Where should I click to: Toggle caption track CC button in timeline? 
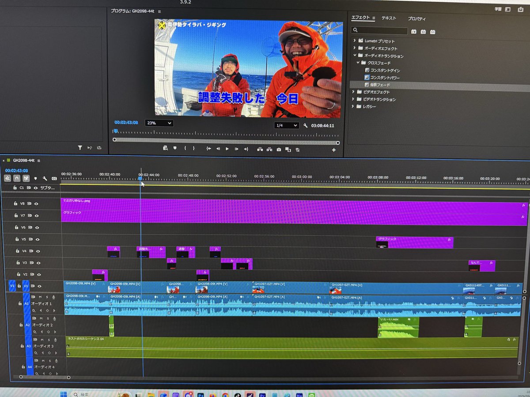tap(54, 179)
